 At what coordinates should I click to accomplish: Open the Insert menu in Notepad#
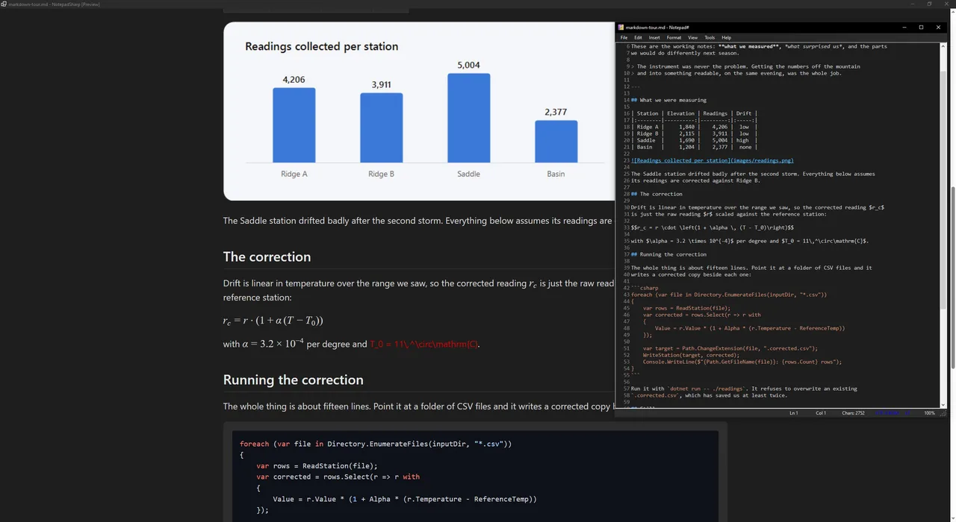654,37
